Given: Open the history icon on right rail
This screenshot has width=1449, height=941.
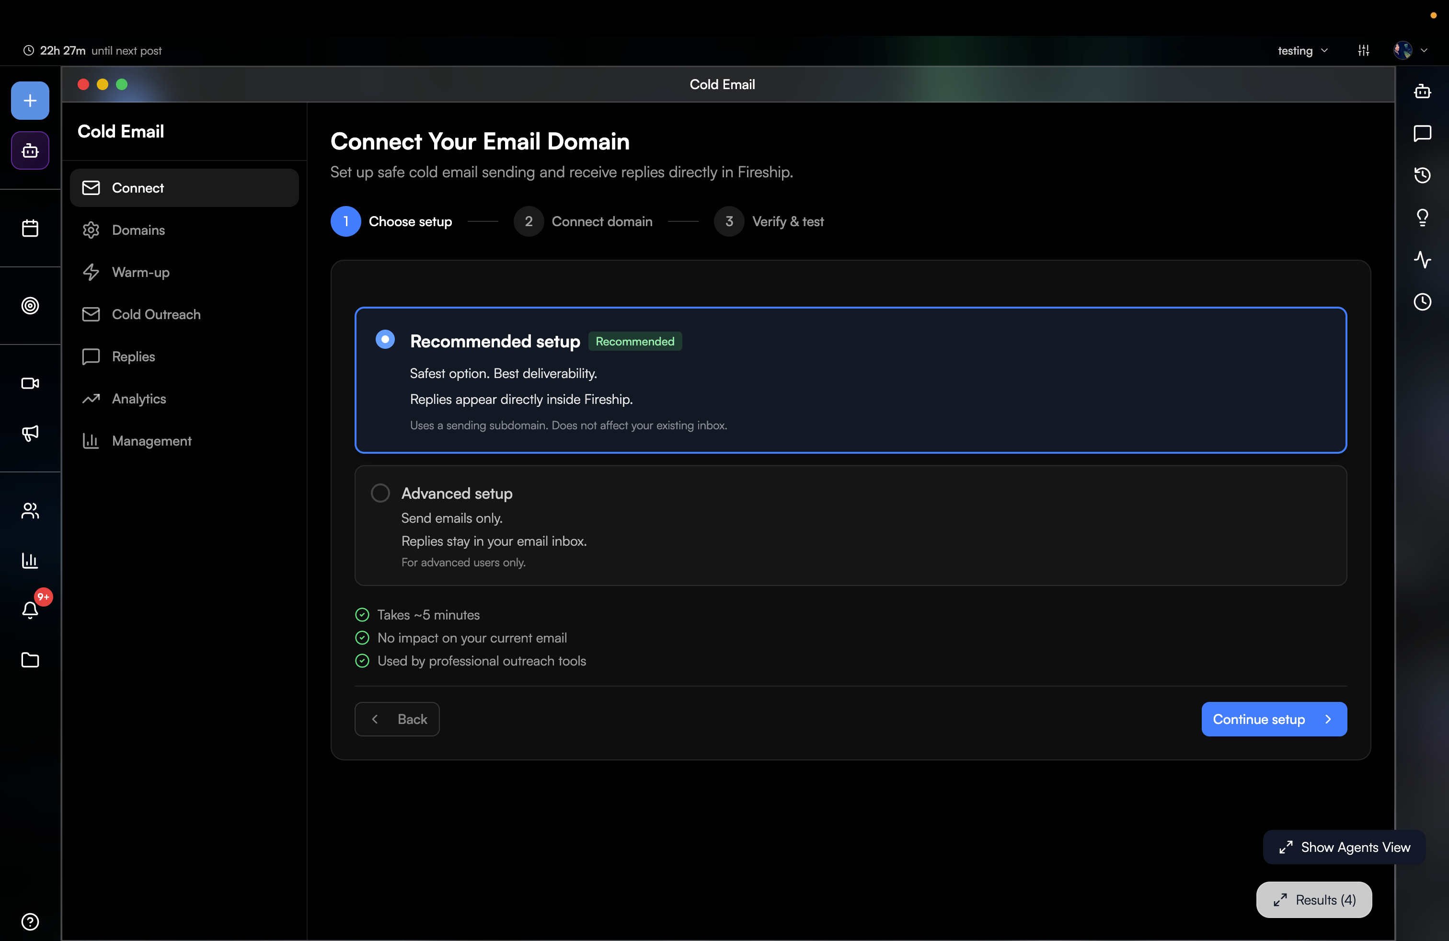Looking at the screenshot, I should click(1422, 175).
